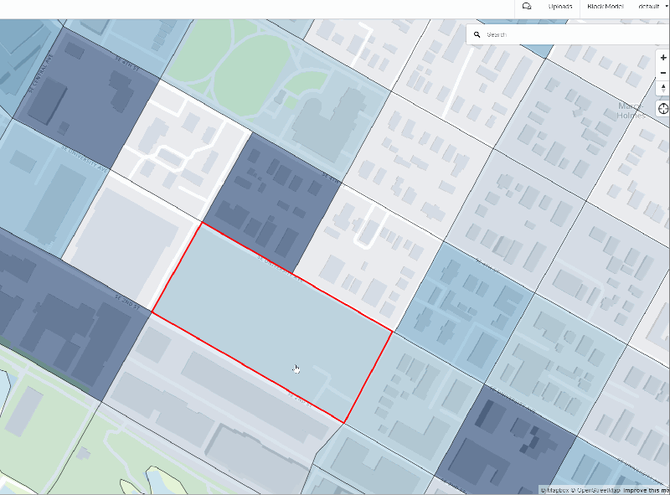Viewport: 670px width, 495px height.
Task: Click the zoom in plus icon
Action: [662, 57]
